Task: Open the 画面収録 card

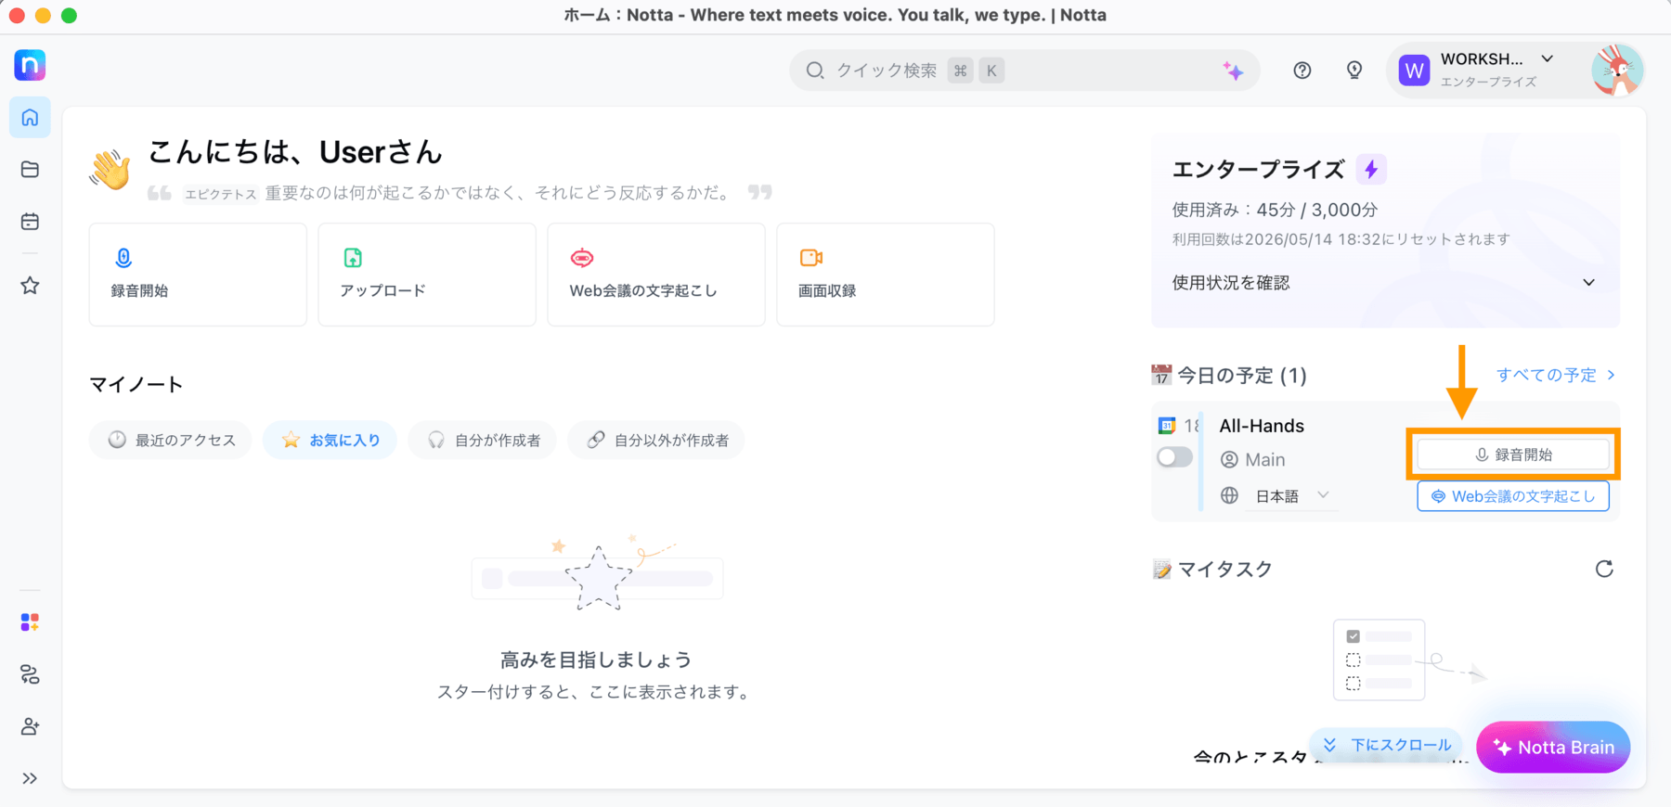Action: tap(886, 275)
